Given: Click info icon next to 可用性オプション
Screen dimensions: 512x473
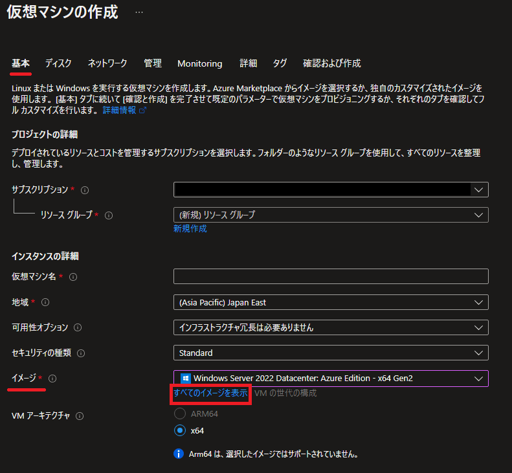Looking at the screenshot, I should (x=78, y=327).
